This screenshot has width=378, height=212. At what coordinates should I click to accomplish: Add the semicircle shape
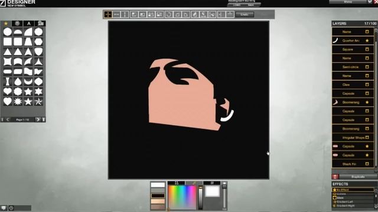(x=18, y=32)
